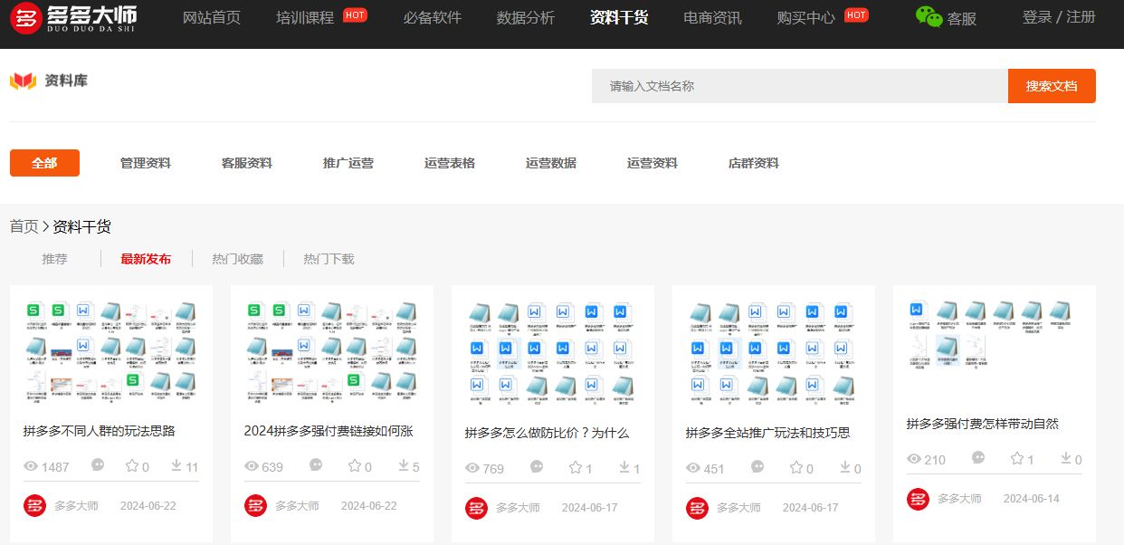1124x545 pixels.
Task: Click the 请输入文档名称 search field
Action: [800, 86]
